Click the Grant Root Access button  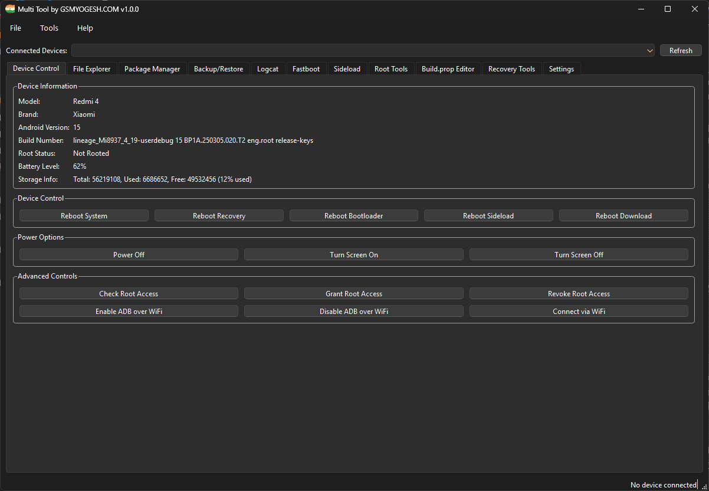[354, 293]
